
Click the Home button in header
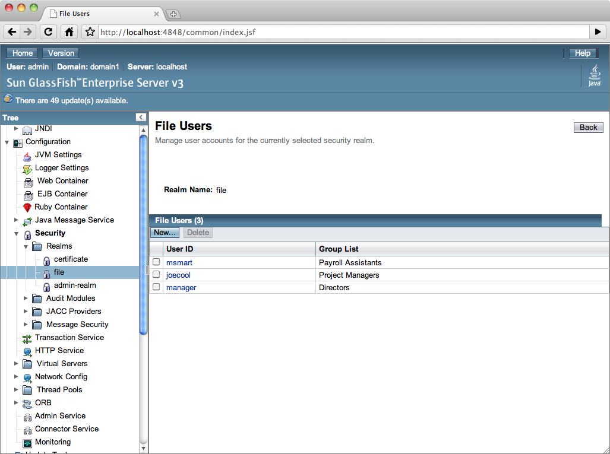pyautogui.click(x=22, y=53)
